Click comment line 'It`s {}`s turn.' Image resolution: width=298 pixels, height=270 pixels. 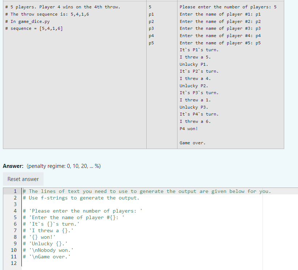[x=51, y=224]
